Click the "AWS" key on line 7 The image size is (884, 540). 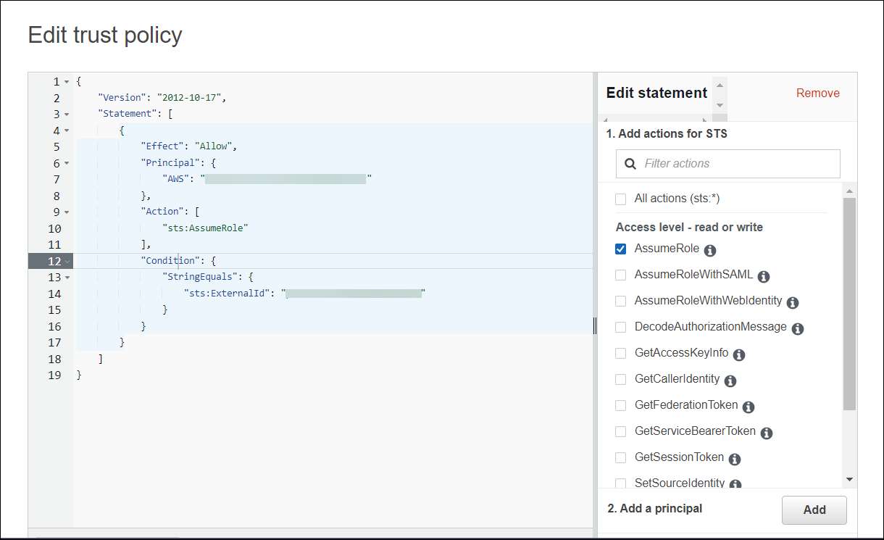point(176,179)
